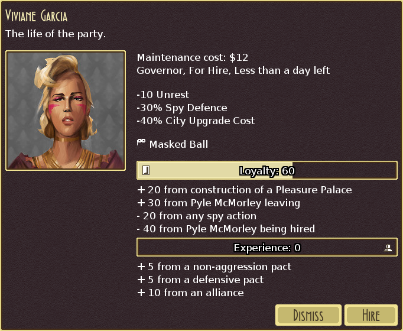Click the Maintenance cost $12 text

pos(193,57)
